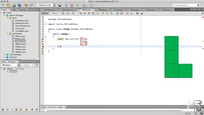Click the Previous Bookmark editor icon
The width and height of the screenshot is (204, 115).
[x=103, y=13]
